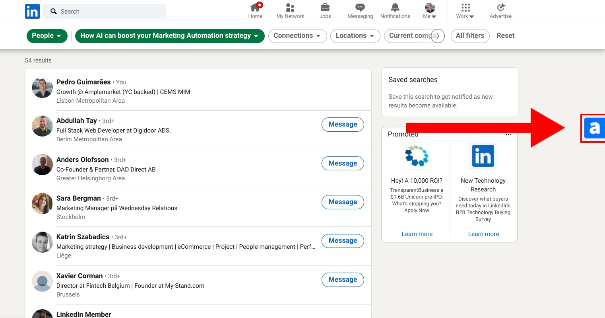Open the Locations filter dropdown
Image resolution: width=605 pixels, height=318 pixels.
point(355,35)
